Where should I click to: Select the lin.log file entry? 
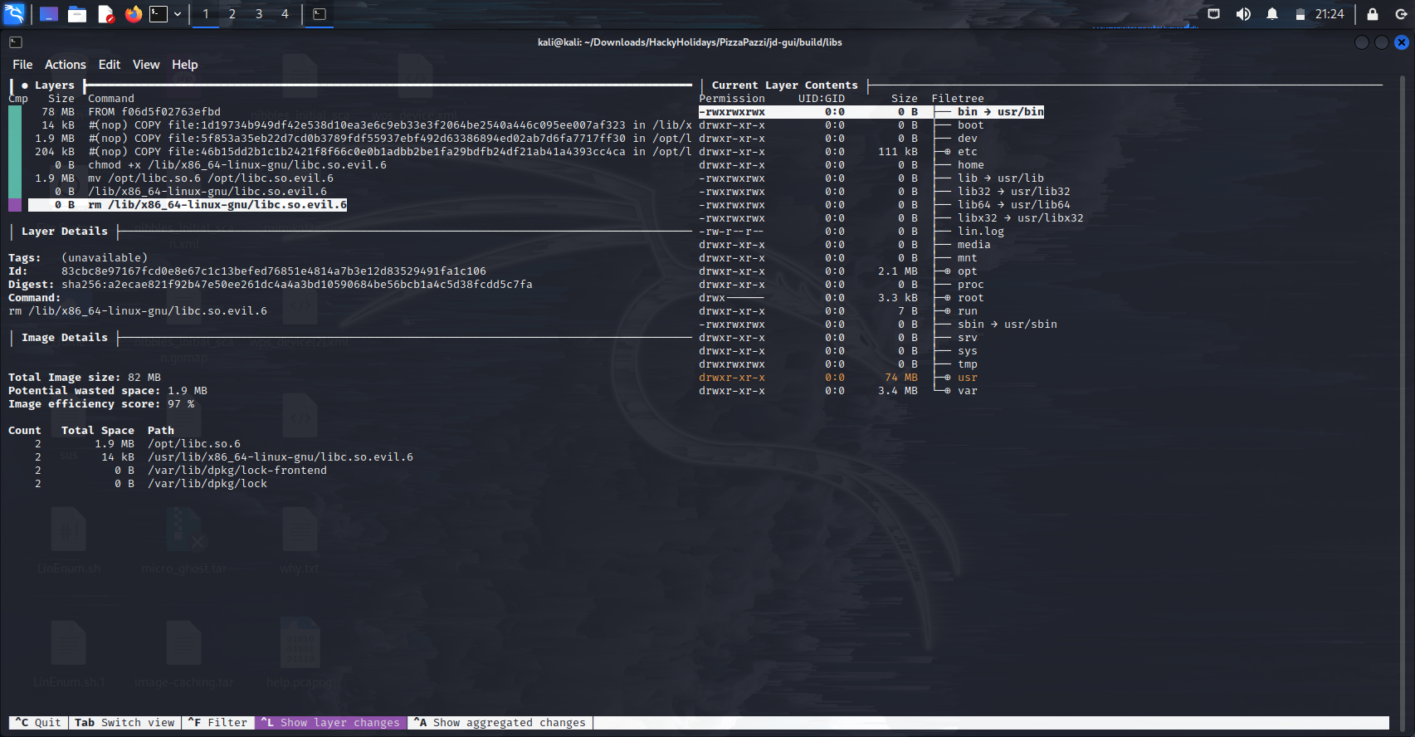(x=980, y=232)
